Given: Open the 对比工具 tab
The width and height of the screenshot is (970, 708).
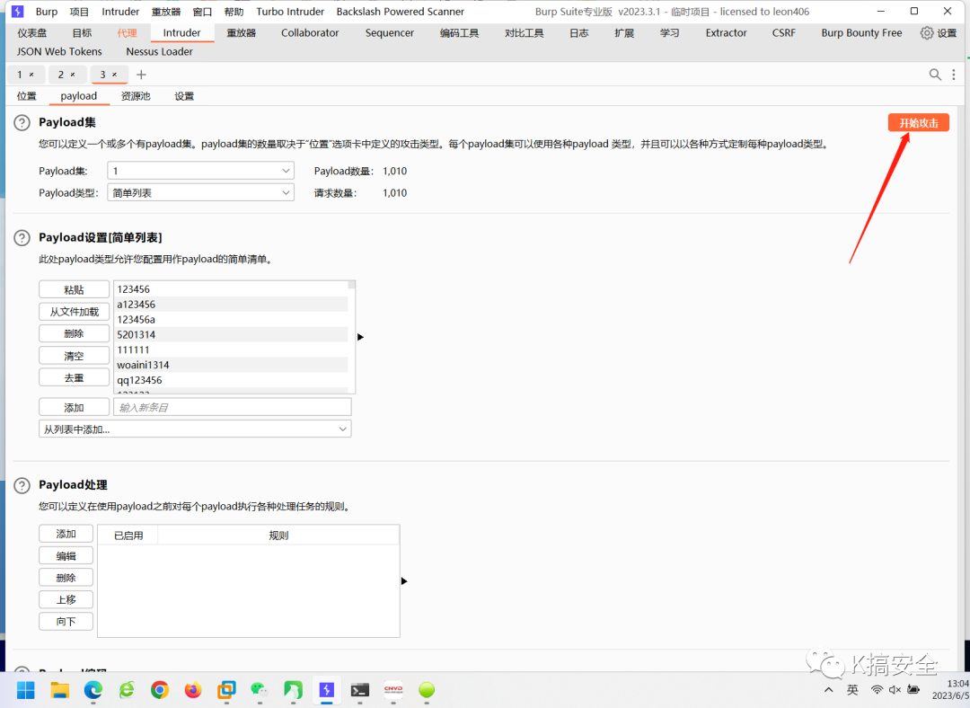Looking at the screenshot, I should pyautogui.click(x=524, y=33).
